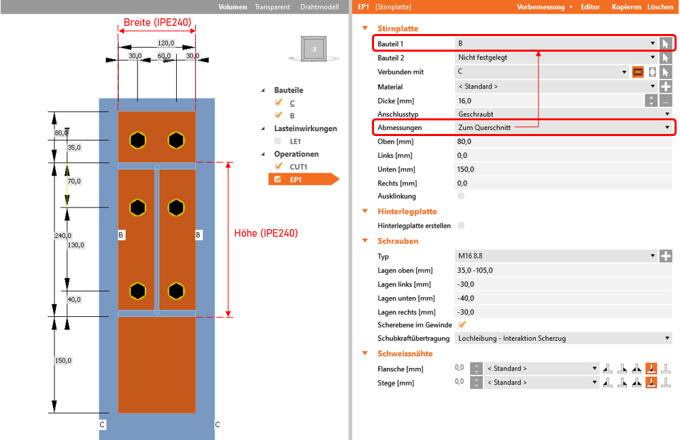Click the dashed-rectangle icon beside Verbunden mit
The height and width of the screenshot is (440, 680).
click(x=652, y=72)
